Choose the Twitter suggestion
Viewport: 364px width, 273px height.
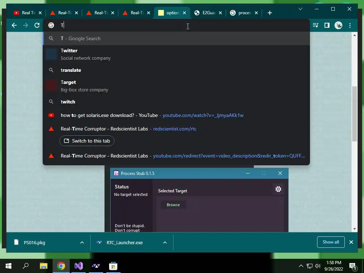coord(176,54)
